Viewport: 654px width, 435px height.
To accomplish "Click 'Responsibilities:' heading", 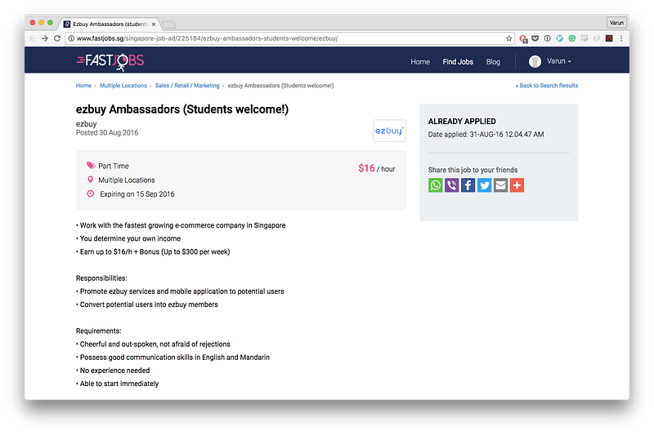I will pos(101,278).
